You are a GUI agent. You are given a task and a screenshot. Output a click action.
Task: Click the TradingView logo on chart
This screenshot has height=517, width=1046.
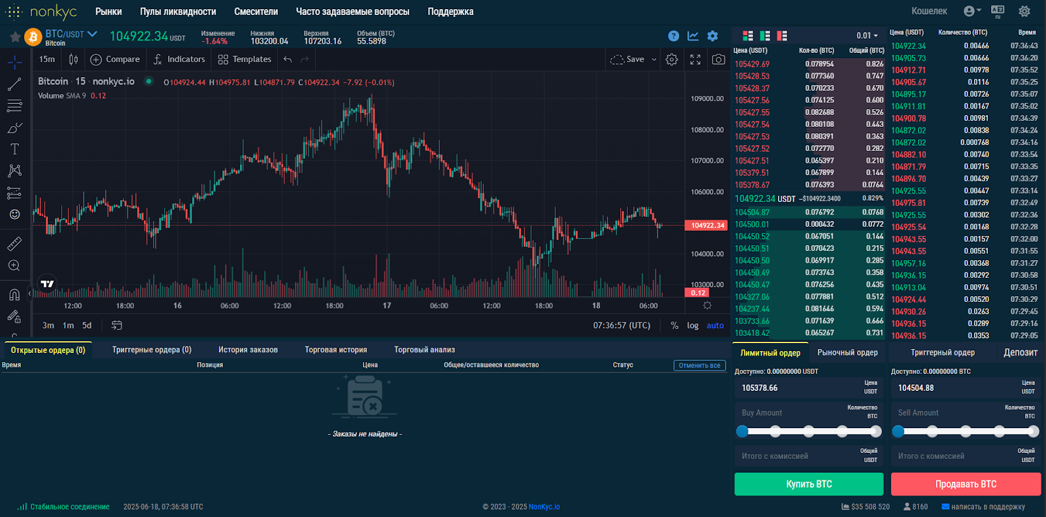pos(48,284)
